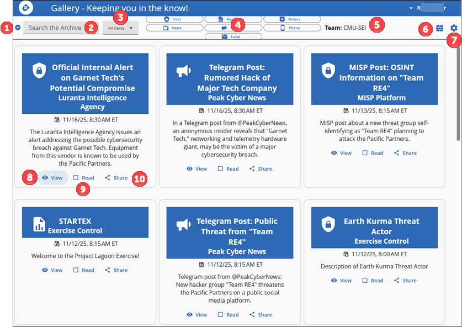Click the megaphone icon on Public Threat card
The height and width of the screenshot is (327, 462).
pos(184,224)
